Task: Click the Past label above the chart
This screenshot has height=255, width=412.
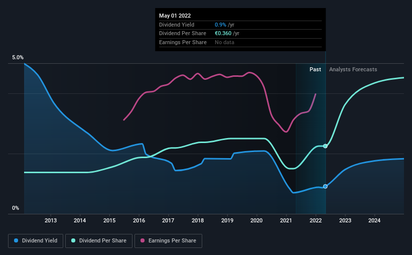Action: pyautogui.click(x=315, y=70)
